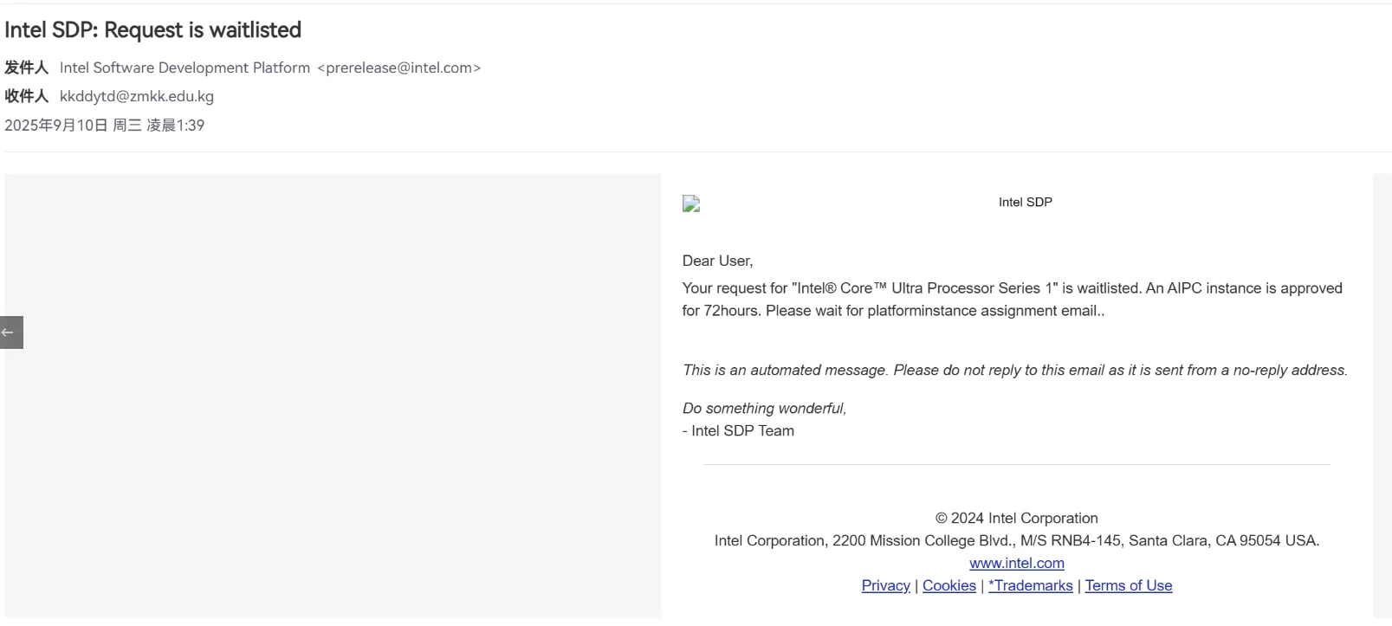Image resolution: width=1392 pixels, height=626 pixels.
Task: Click the email date and time line
Action: [104, 125]
